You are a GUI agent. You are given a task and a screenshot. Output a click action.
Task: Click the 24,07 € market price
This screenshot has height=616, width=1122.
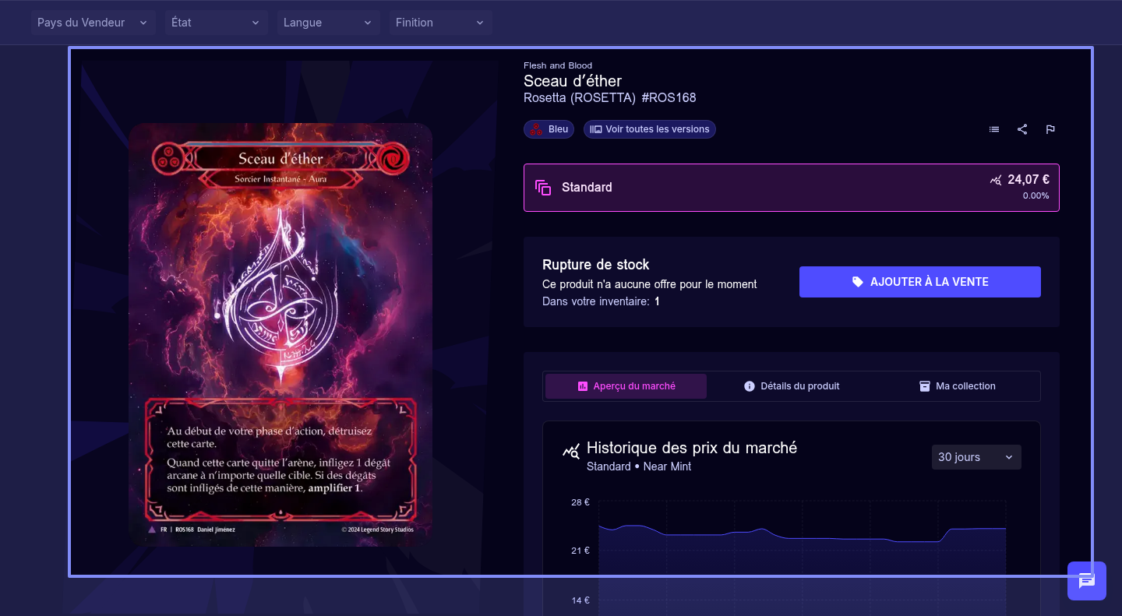[x=1028, y=179]
